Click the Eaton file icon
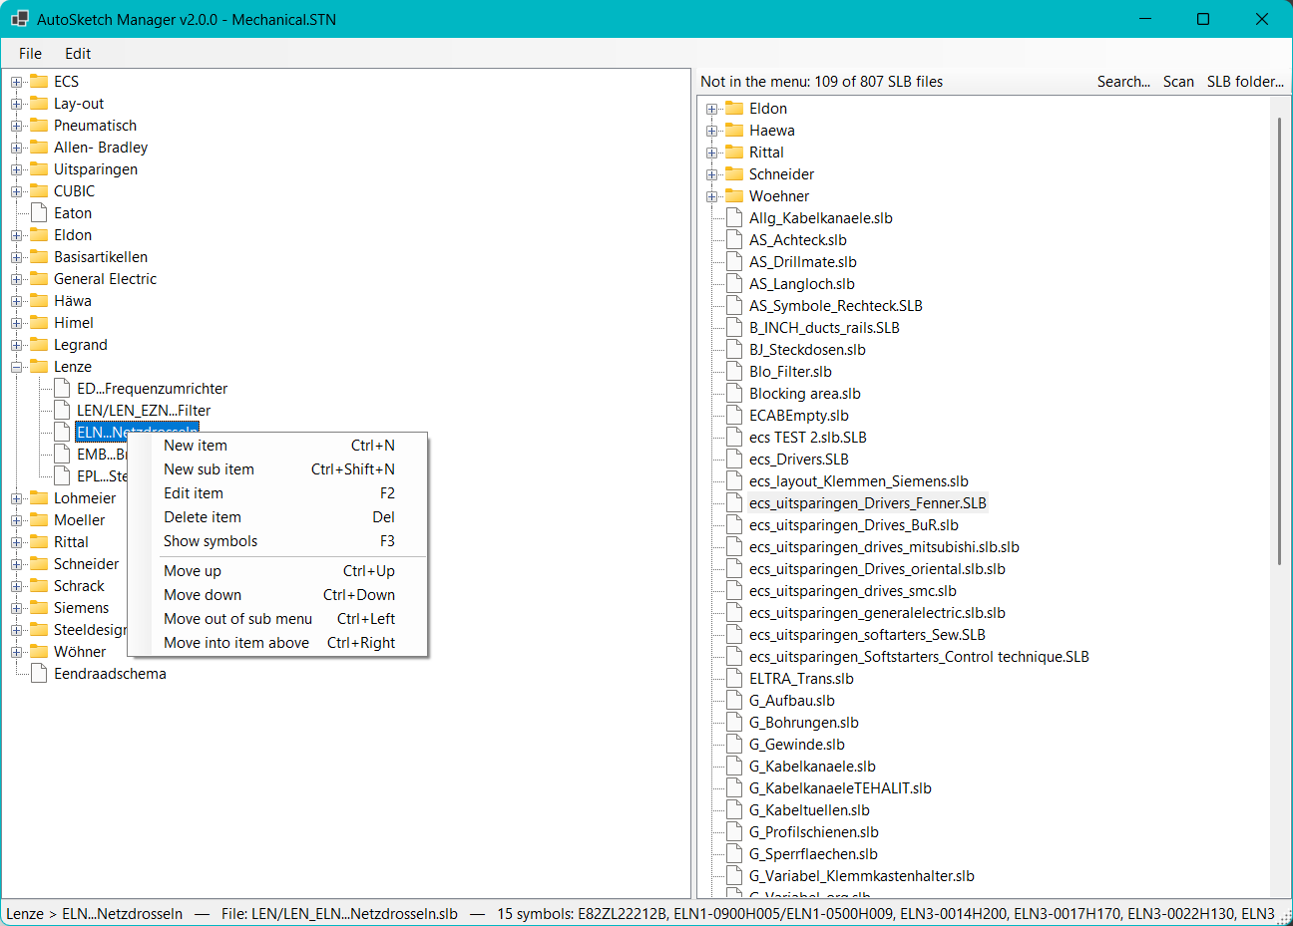 click(x=39, y=212)
